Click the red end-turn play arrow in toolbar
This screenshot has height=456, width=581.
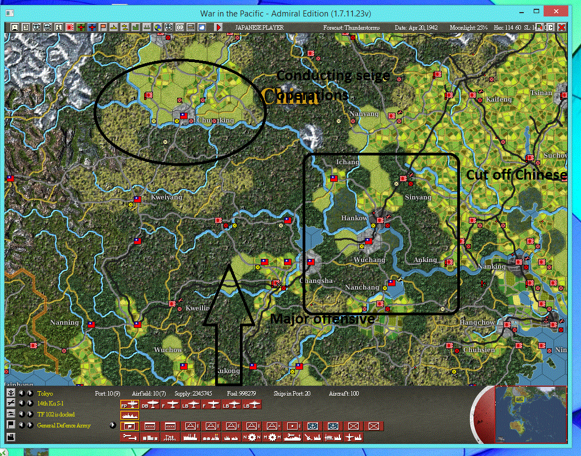pyautogui.click(x=218, y=27)
